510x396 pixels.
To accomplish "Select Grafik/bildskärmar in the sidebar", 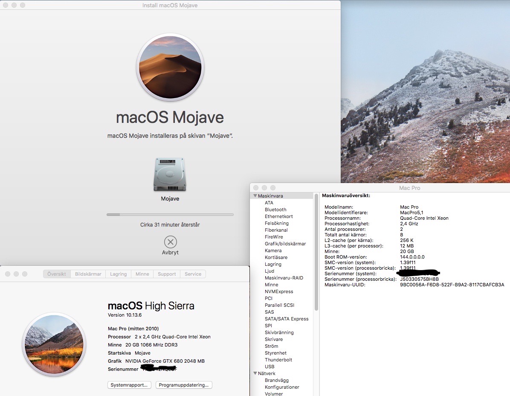I will point(285,244).
